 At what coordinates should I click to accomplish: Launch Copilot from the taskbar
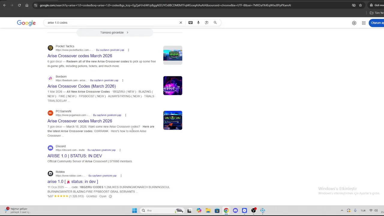coord(199,211)
